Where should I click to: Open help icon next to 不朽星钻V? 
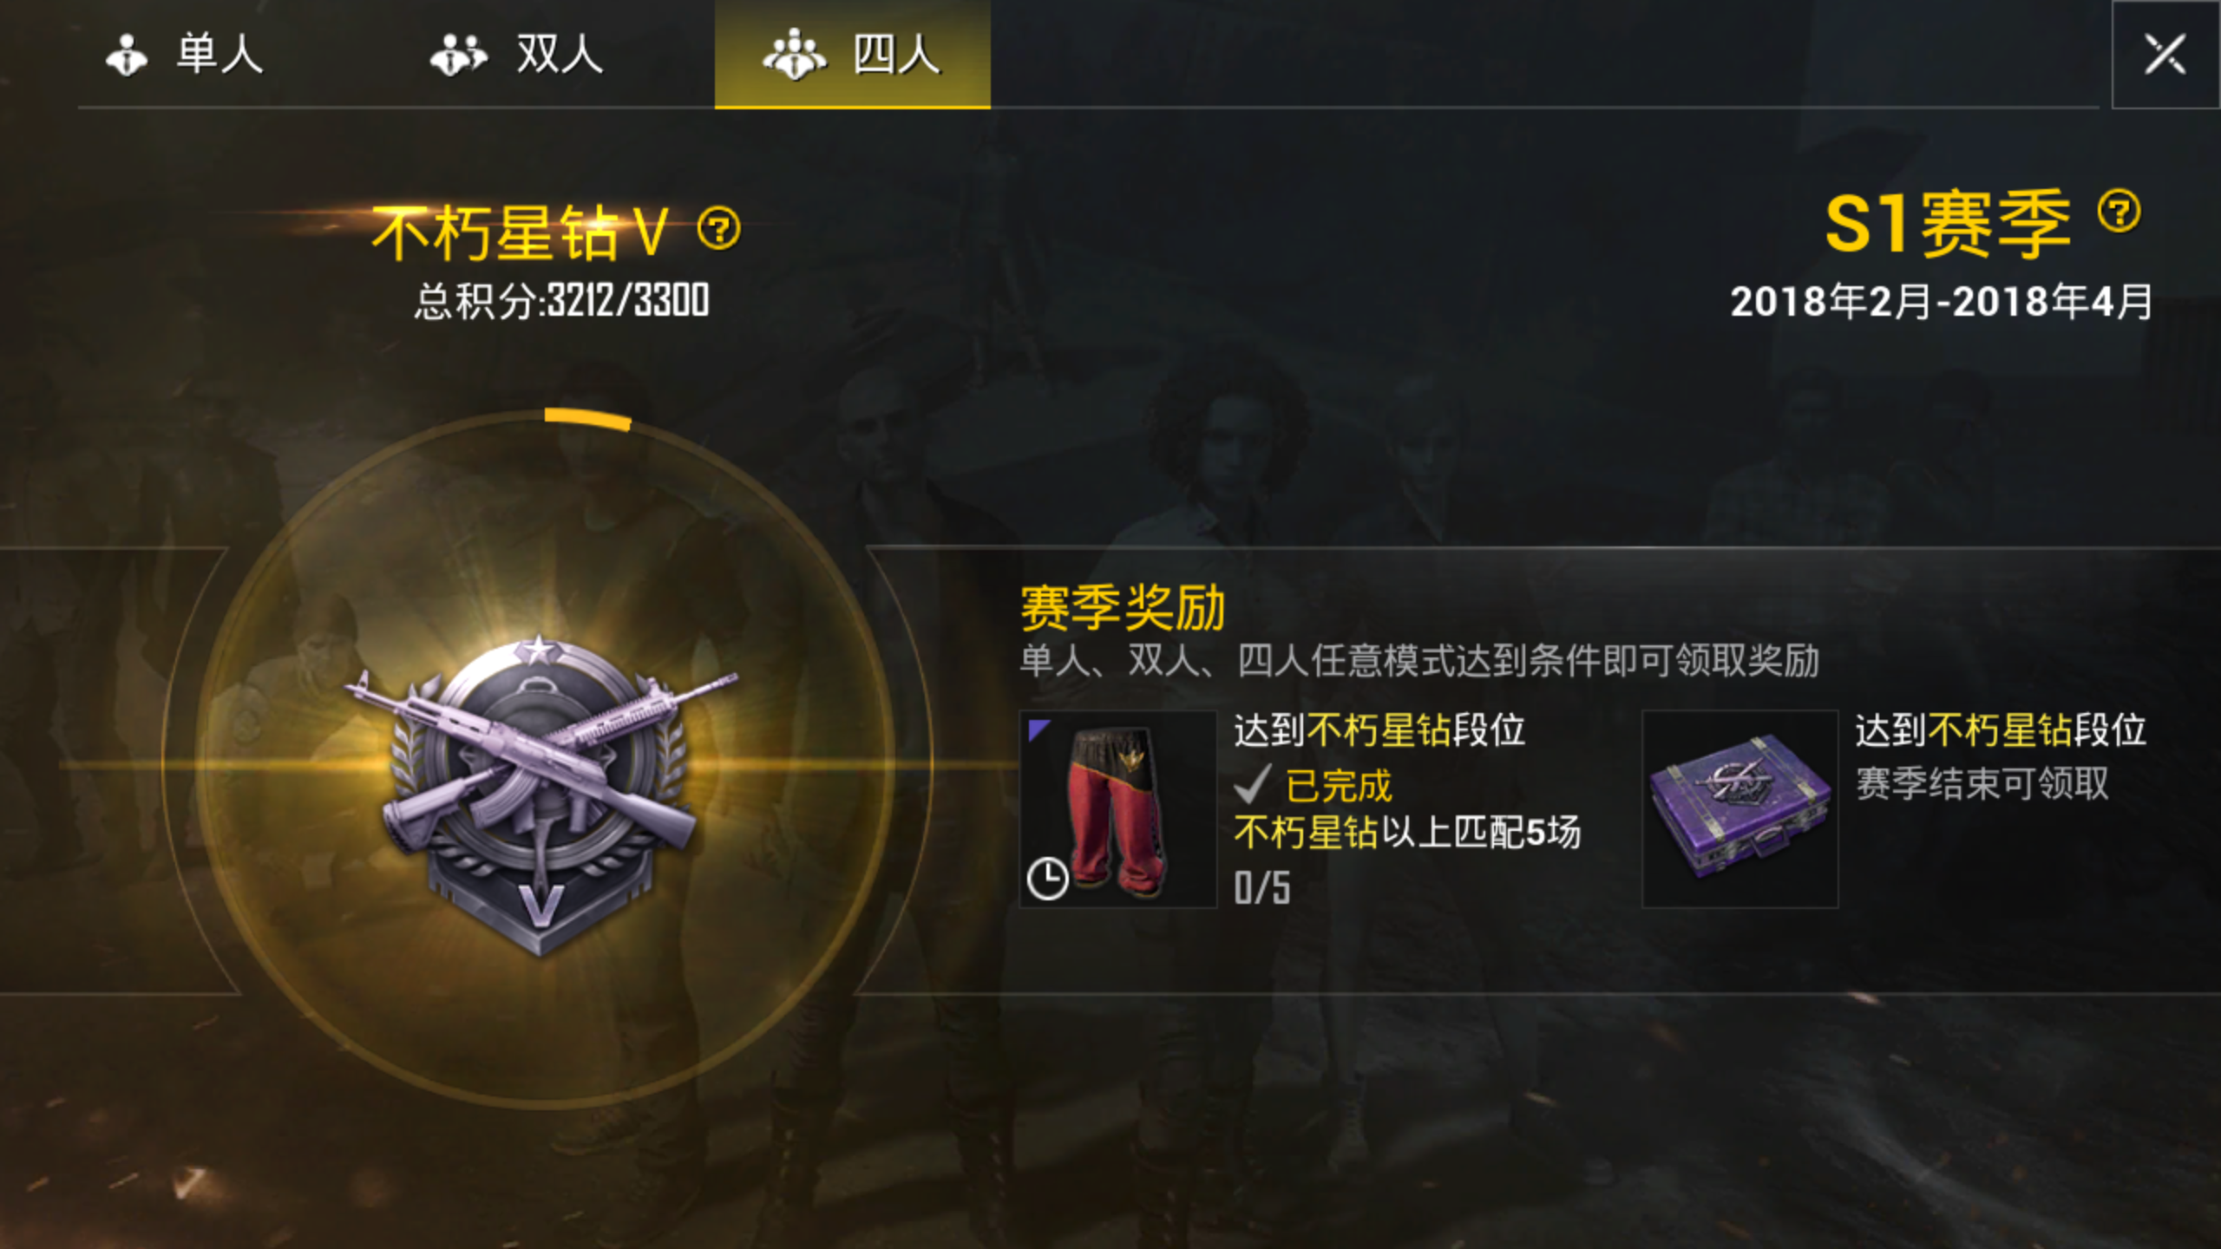click(719, 229)
